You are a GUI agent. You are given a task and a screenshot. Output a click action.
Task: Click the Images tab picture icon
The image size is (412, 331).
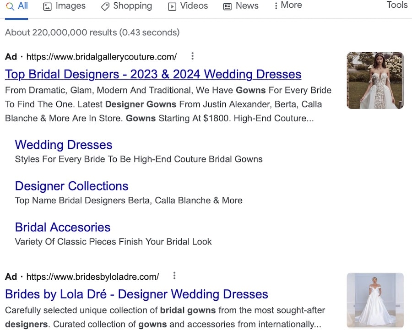[x=47, y=6]
